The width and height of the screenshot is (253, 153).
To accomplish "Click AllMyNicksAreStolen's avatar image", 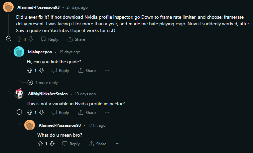I will point(19,94).
